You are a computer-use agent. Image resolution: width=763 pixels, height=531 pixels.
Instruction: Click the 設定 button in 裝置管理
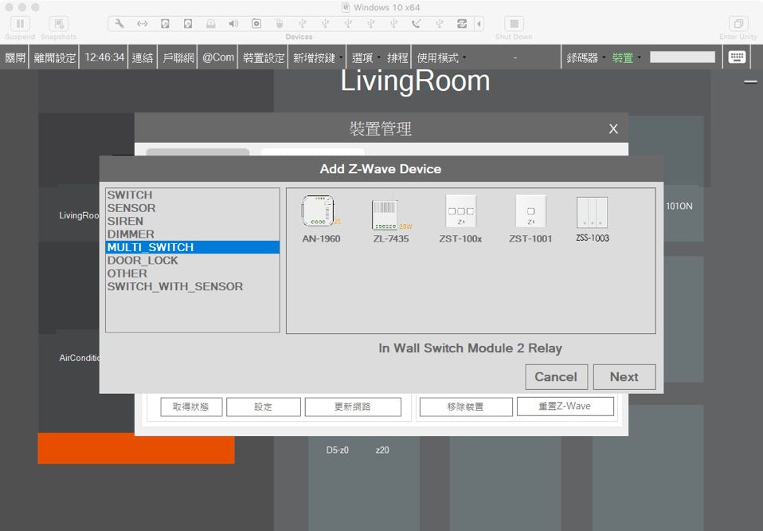point(264,407)
